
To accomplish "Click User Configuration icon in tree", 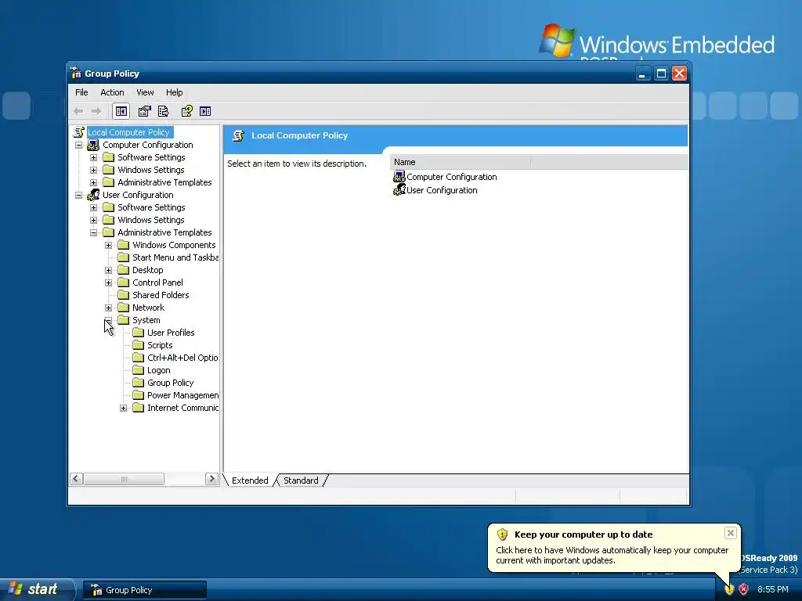I will (93, 195).
